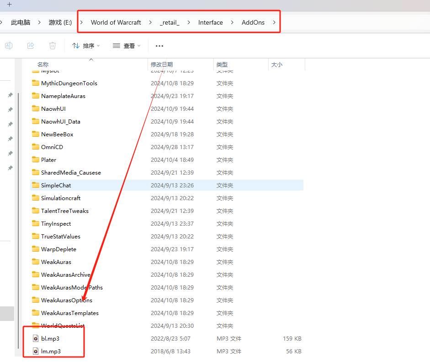
Task: Select the SimpleChat folder row
Action: pos(167,185)
